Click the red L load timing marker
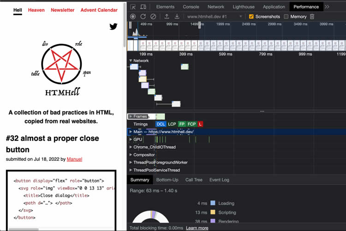346x231 pixels. pyautogui.click(x=200, y=124)
